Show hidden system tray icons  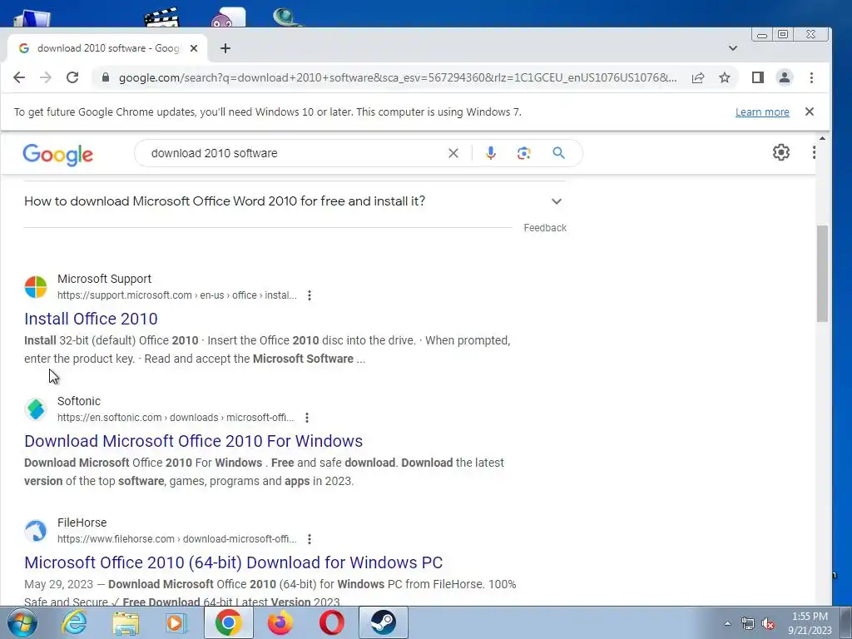pyautogui.click(x=727, y=623)
